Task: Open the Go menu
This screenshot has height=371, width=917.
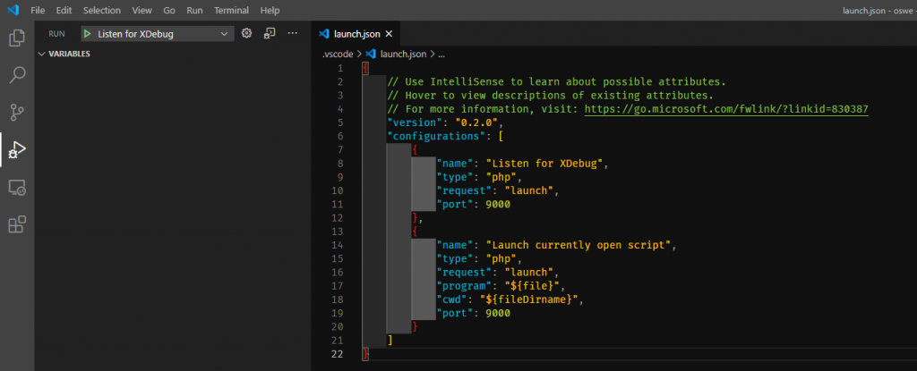Action: point(169,11)
